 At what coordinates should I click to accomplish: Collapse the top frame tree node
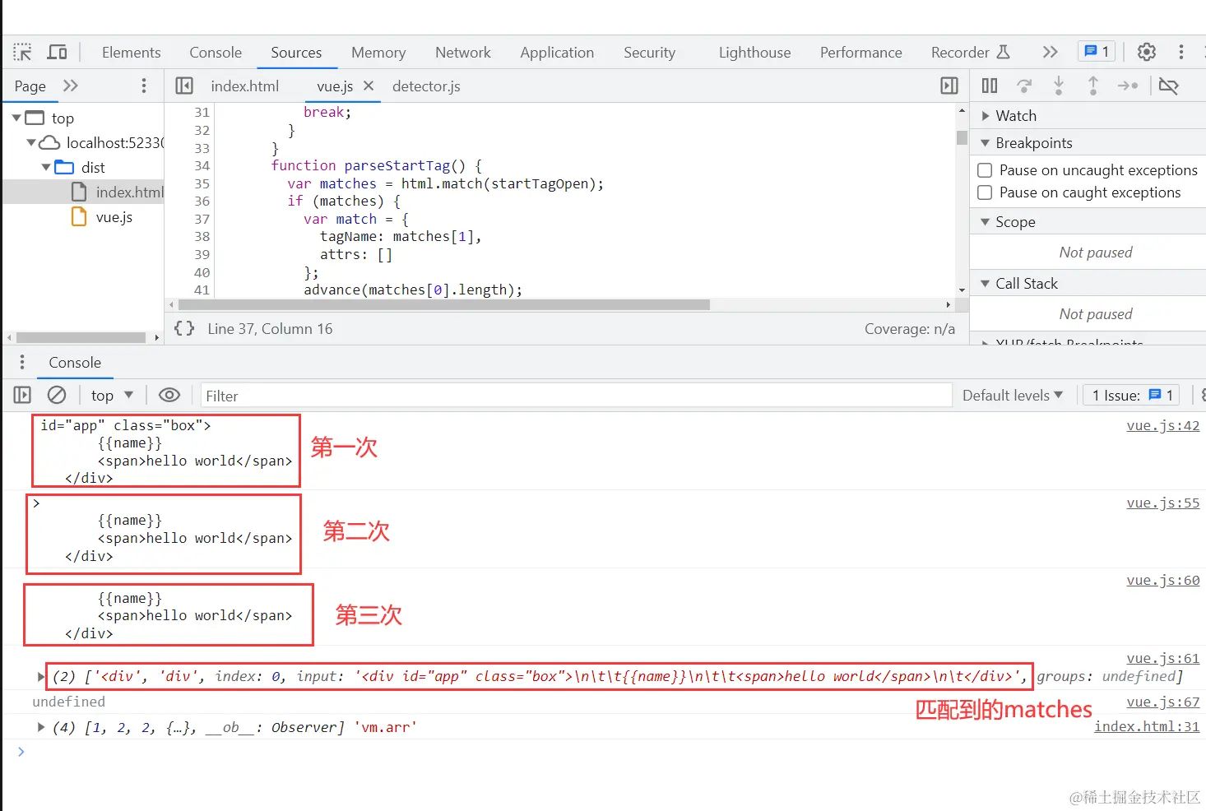point(16,118)
